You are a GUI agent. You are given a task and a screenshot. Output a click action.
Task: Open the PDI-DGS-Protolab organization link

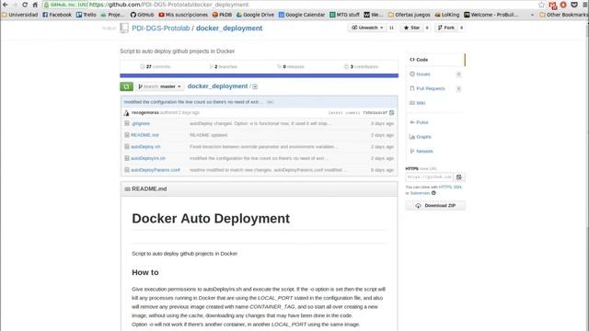(x=161, y=29)
